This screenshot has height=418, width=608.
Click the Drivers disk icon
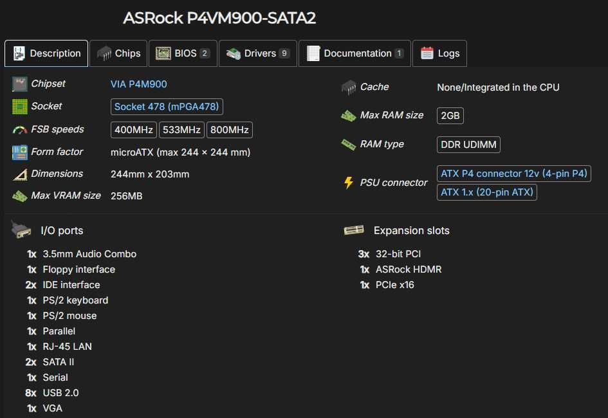[234, 53]
